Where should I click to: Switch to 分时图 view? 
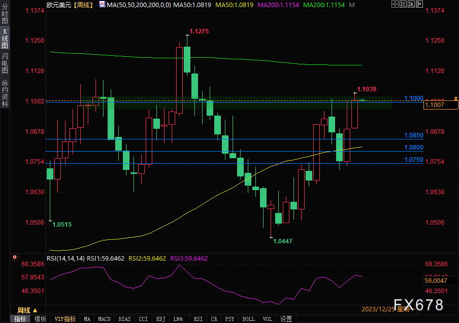click(x=5, y=13)
